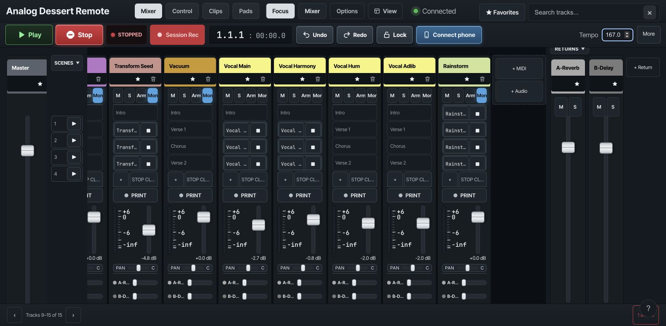
Task: Delete the Vocal Adlib track
Action: pos(427,79)
